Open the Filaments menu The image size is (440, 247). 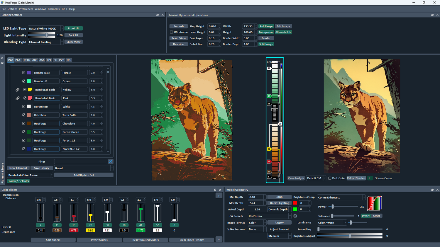coord(54,9)
